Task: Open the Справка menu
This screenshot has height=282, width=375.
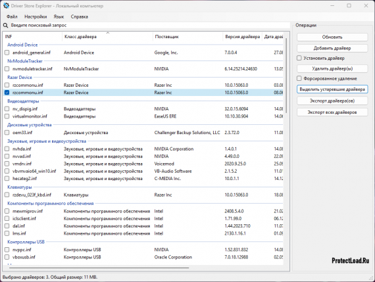Action: pos(80,16)
